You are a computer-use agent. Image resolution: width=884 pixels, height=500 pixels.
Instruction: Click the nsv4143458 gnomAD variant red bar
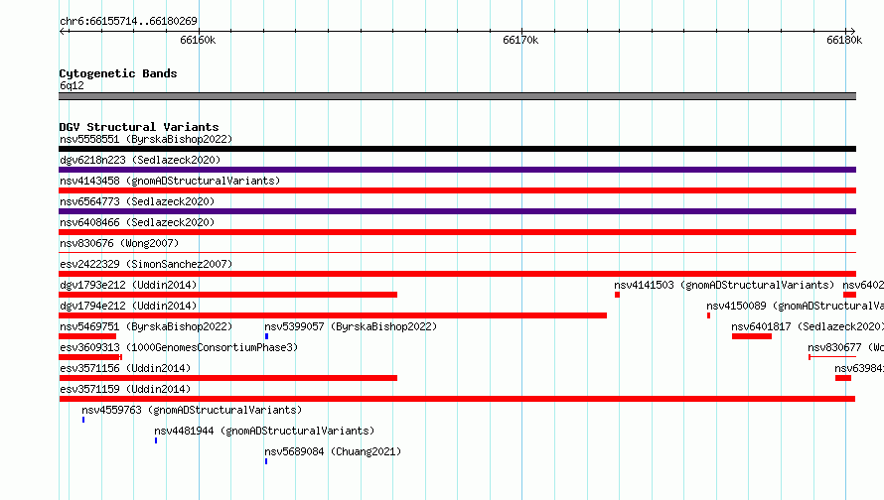(x=457, y=190)
